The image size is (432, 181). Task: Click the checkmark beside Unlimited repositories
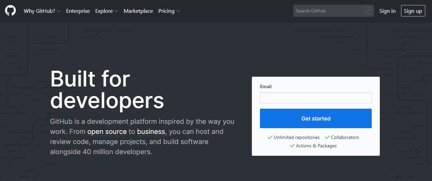pos(270,137)
